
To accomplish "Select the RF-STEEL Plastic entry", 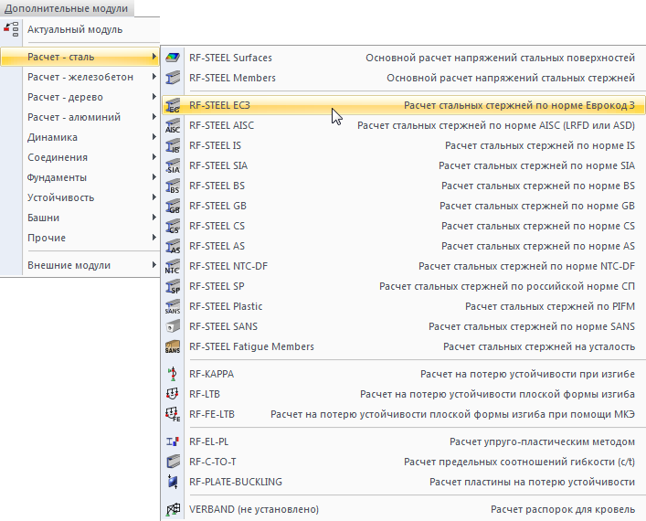I will coord(226,307).
